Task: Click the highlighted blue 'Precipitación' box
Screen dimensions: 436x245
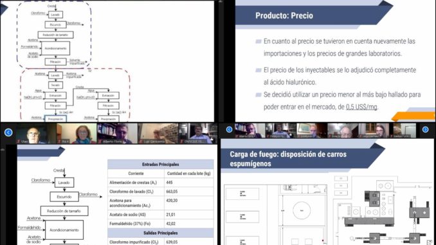Action: click(55, 119)
